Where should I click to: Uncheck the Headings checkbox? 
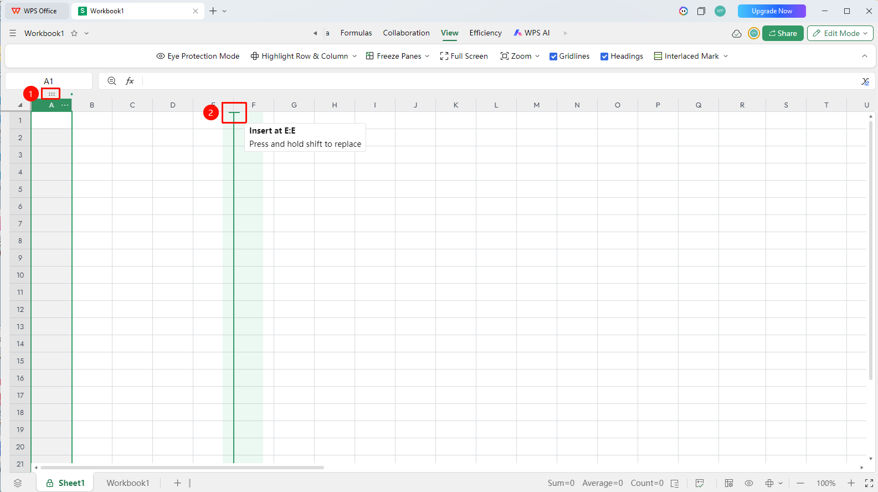click(604, 57)
